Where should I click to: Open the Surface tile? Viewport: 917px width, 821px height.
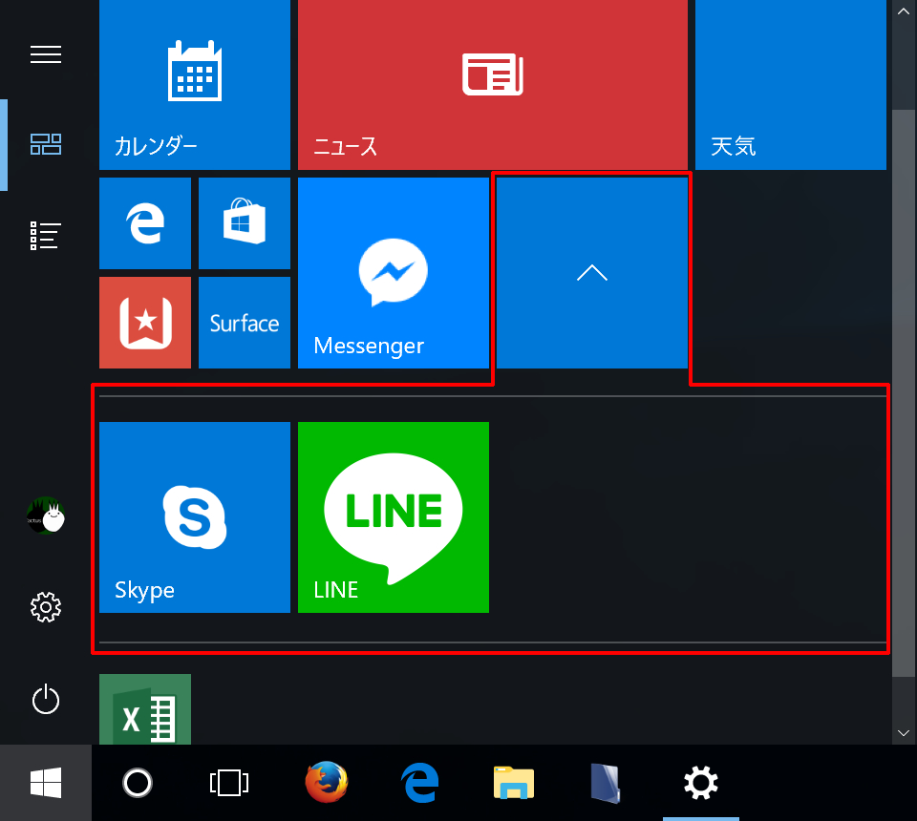click(245, 323)
